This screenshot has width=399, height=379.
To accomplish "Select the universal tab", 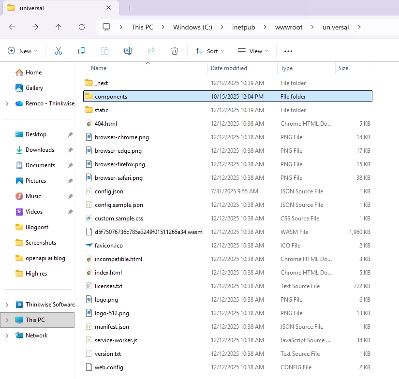I will tap(60, 8).
